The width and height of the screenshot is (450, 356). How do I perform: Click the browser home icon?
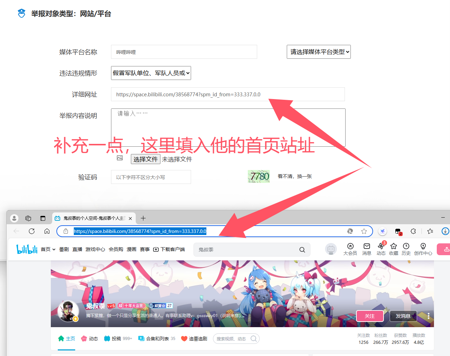click(47, 231)
